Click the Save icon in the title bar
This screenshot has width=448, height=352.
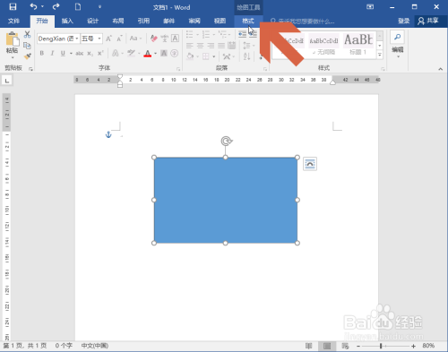pyautogui.click(x=13, y=6)
